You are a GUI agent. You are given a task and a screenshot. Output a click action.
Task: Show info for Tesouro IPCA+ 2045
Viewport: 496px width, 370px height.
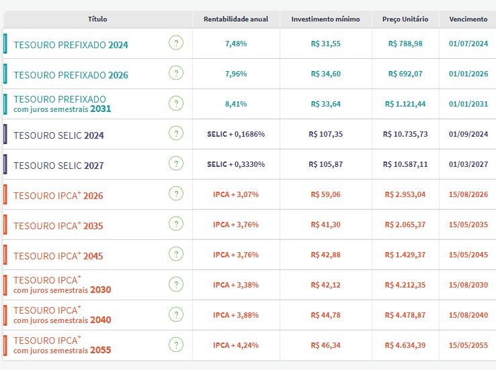coord(176,254)
